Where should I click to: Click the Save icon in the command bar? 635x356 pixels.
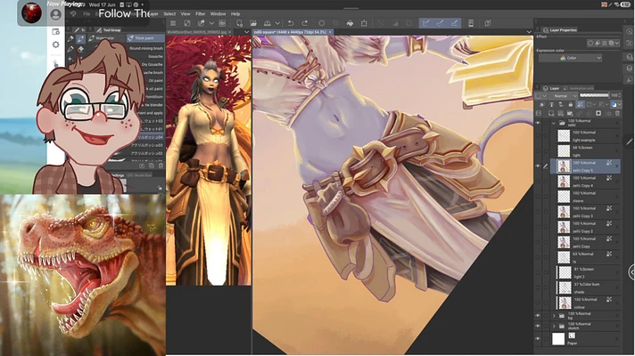268,23
